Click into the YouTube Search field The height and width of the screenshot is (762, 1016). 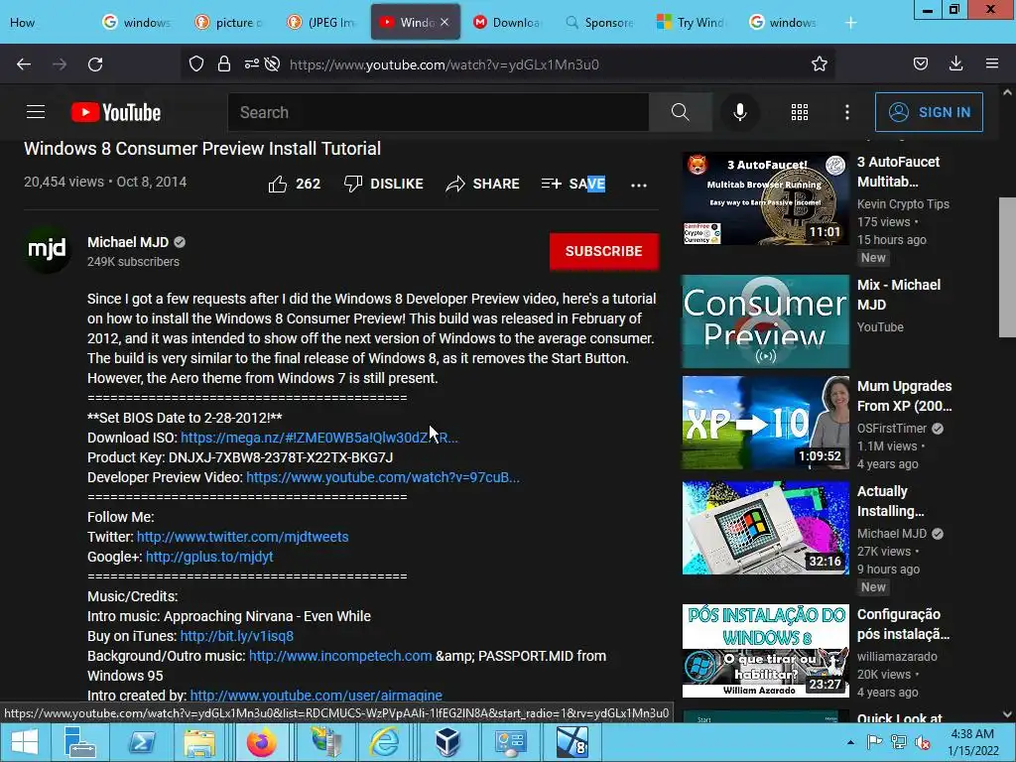coord(438,112)
